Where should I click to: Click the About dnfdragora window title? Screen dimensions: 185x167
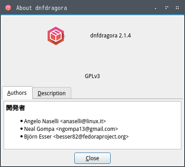42,8
